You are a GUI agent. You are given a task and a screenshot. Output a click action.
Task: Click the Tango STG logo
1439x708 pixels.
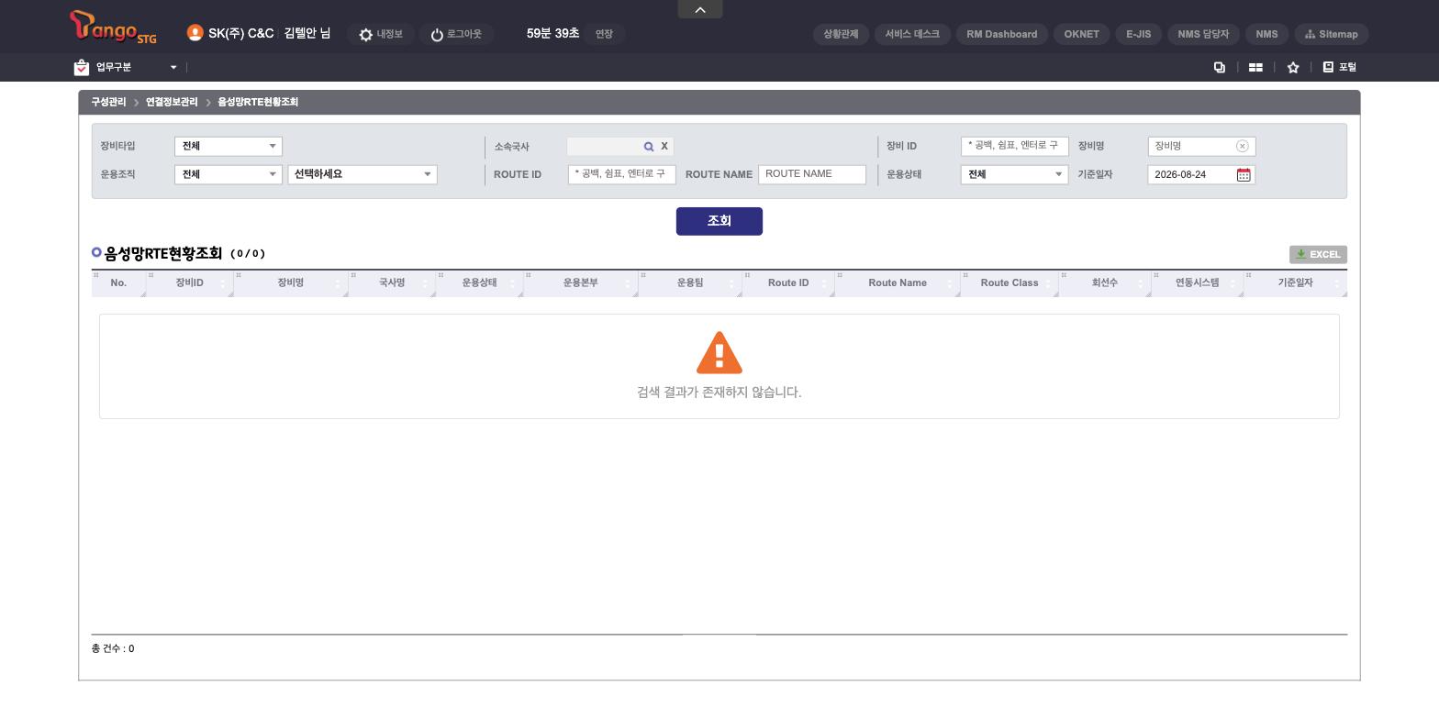113,28
